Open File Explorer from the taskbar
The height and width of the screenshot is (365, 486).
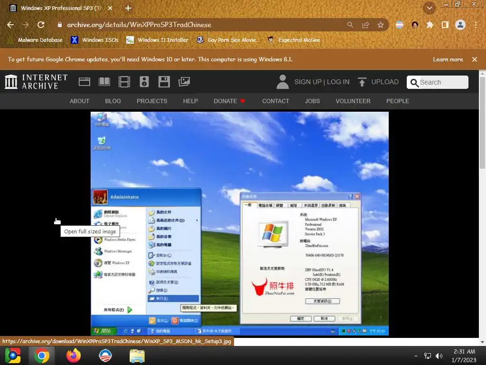click(x=137, y=355)
